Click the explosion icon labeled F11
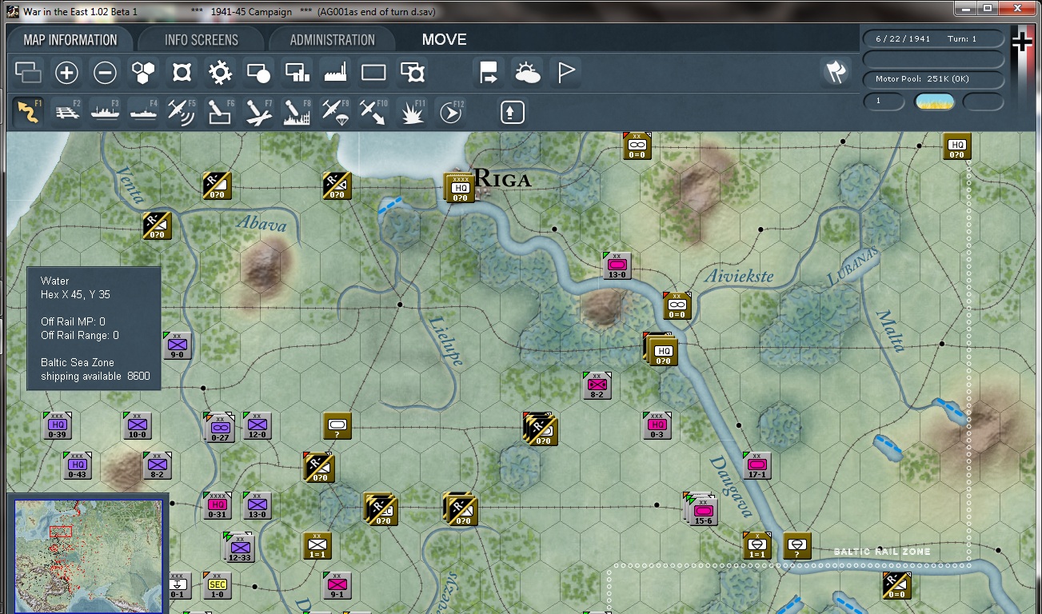This screenshot has height=614, width=1042. pos(413,111)
